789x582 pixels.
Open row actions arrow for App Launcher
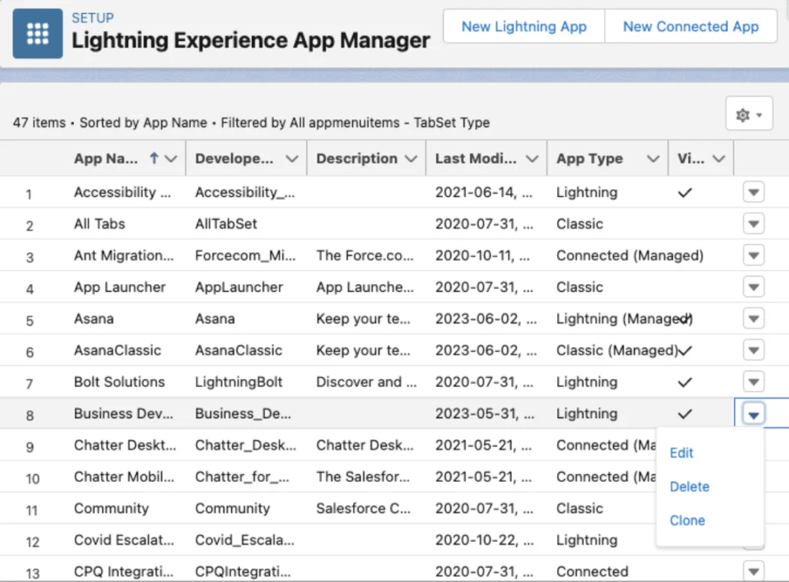point(753,287)
